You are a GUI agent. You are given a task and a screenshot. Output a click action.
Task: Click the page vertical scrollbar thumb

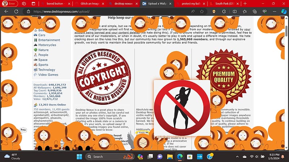[286, 31]
